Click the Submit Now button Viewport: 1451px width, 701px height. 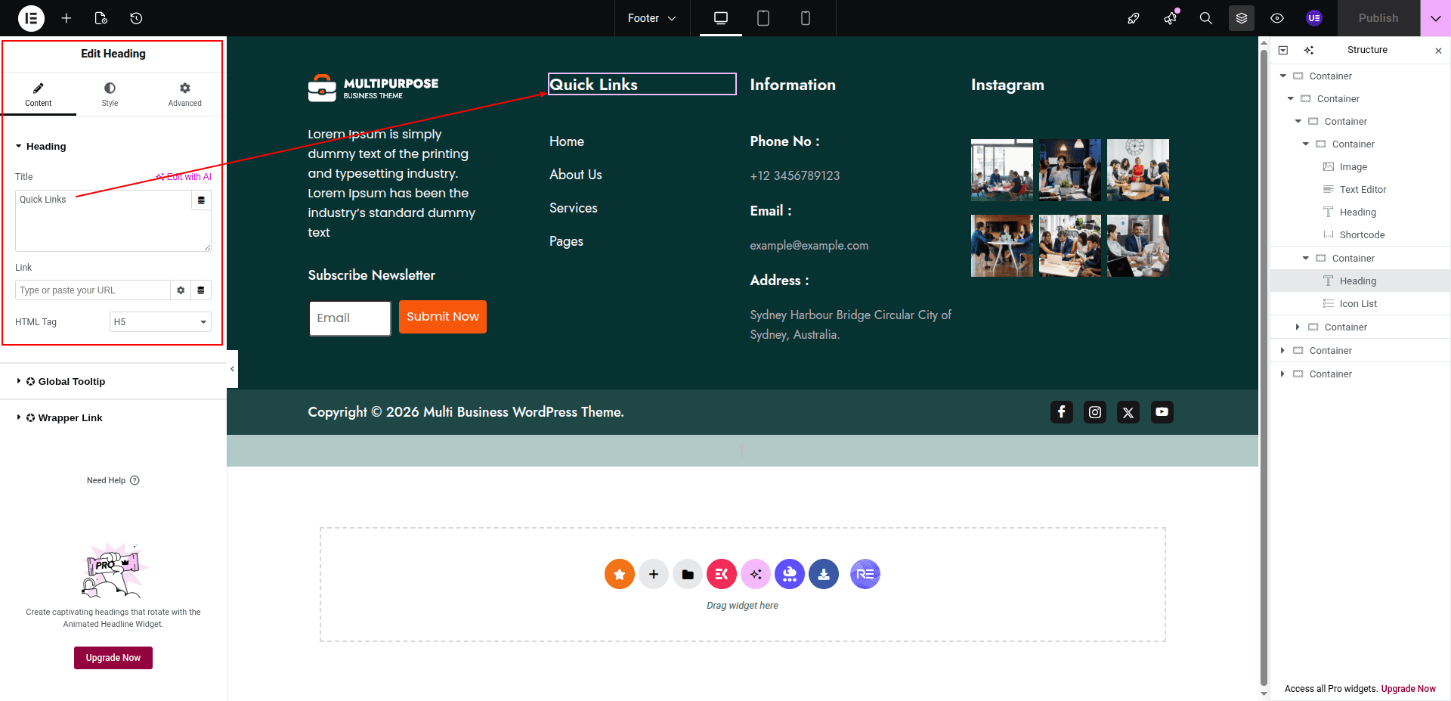tap(443, 317)
